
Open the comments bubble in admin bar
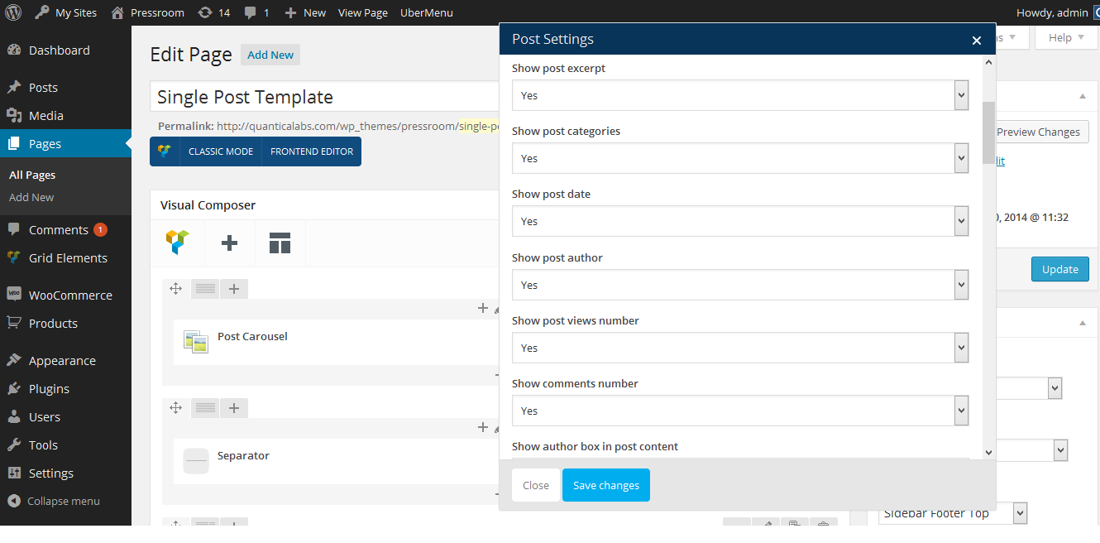pyautogui.click(x=256, y=12)
